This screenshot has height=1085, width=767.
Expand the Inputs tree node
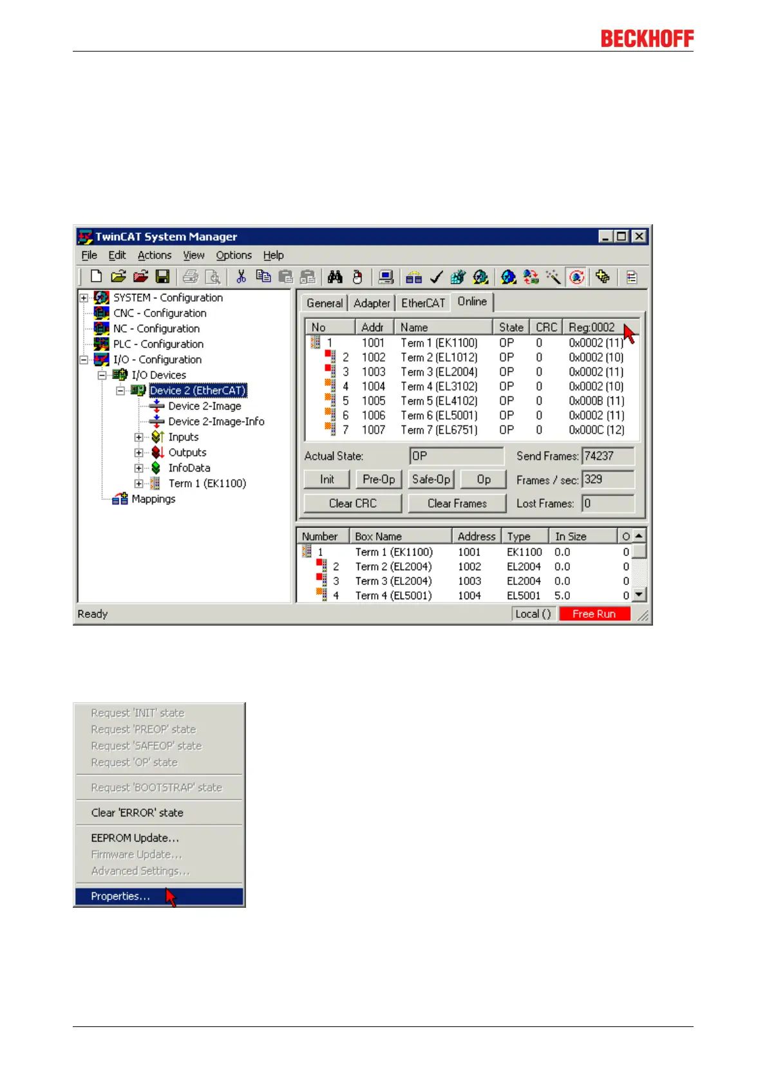pos(138,437)
